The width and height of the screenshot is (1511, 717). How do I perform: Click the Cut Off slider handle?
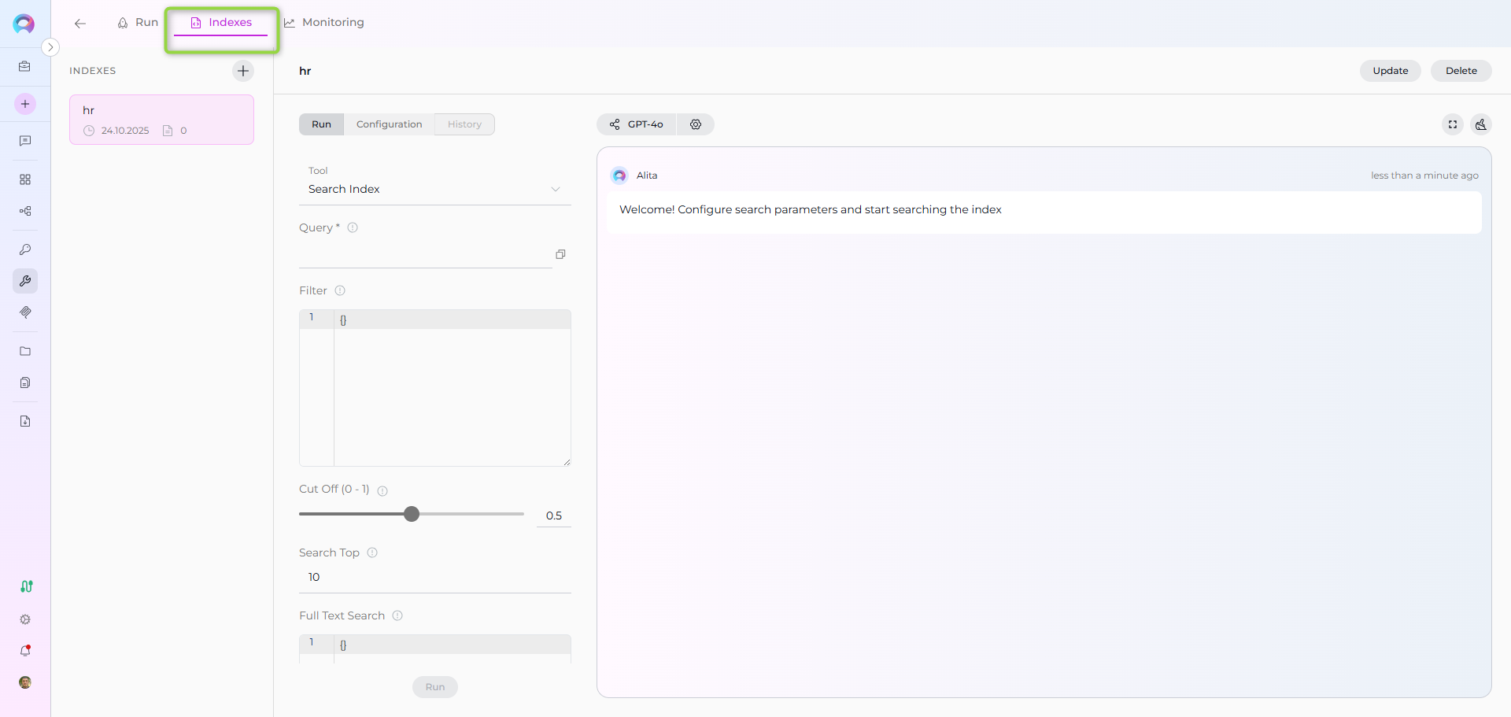click(x=412, y=514)
